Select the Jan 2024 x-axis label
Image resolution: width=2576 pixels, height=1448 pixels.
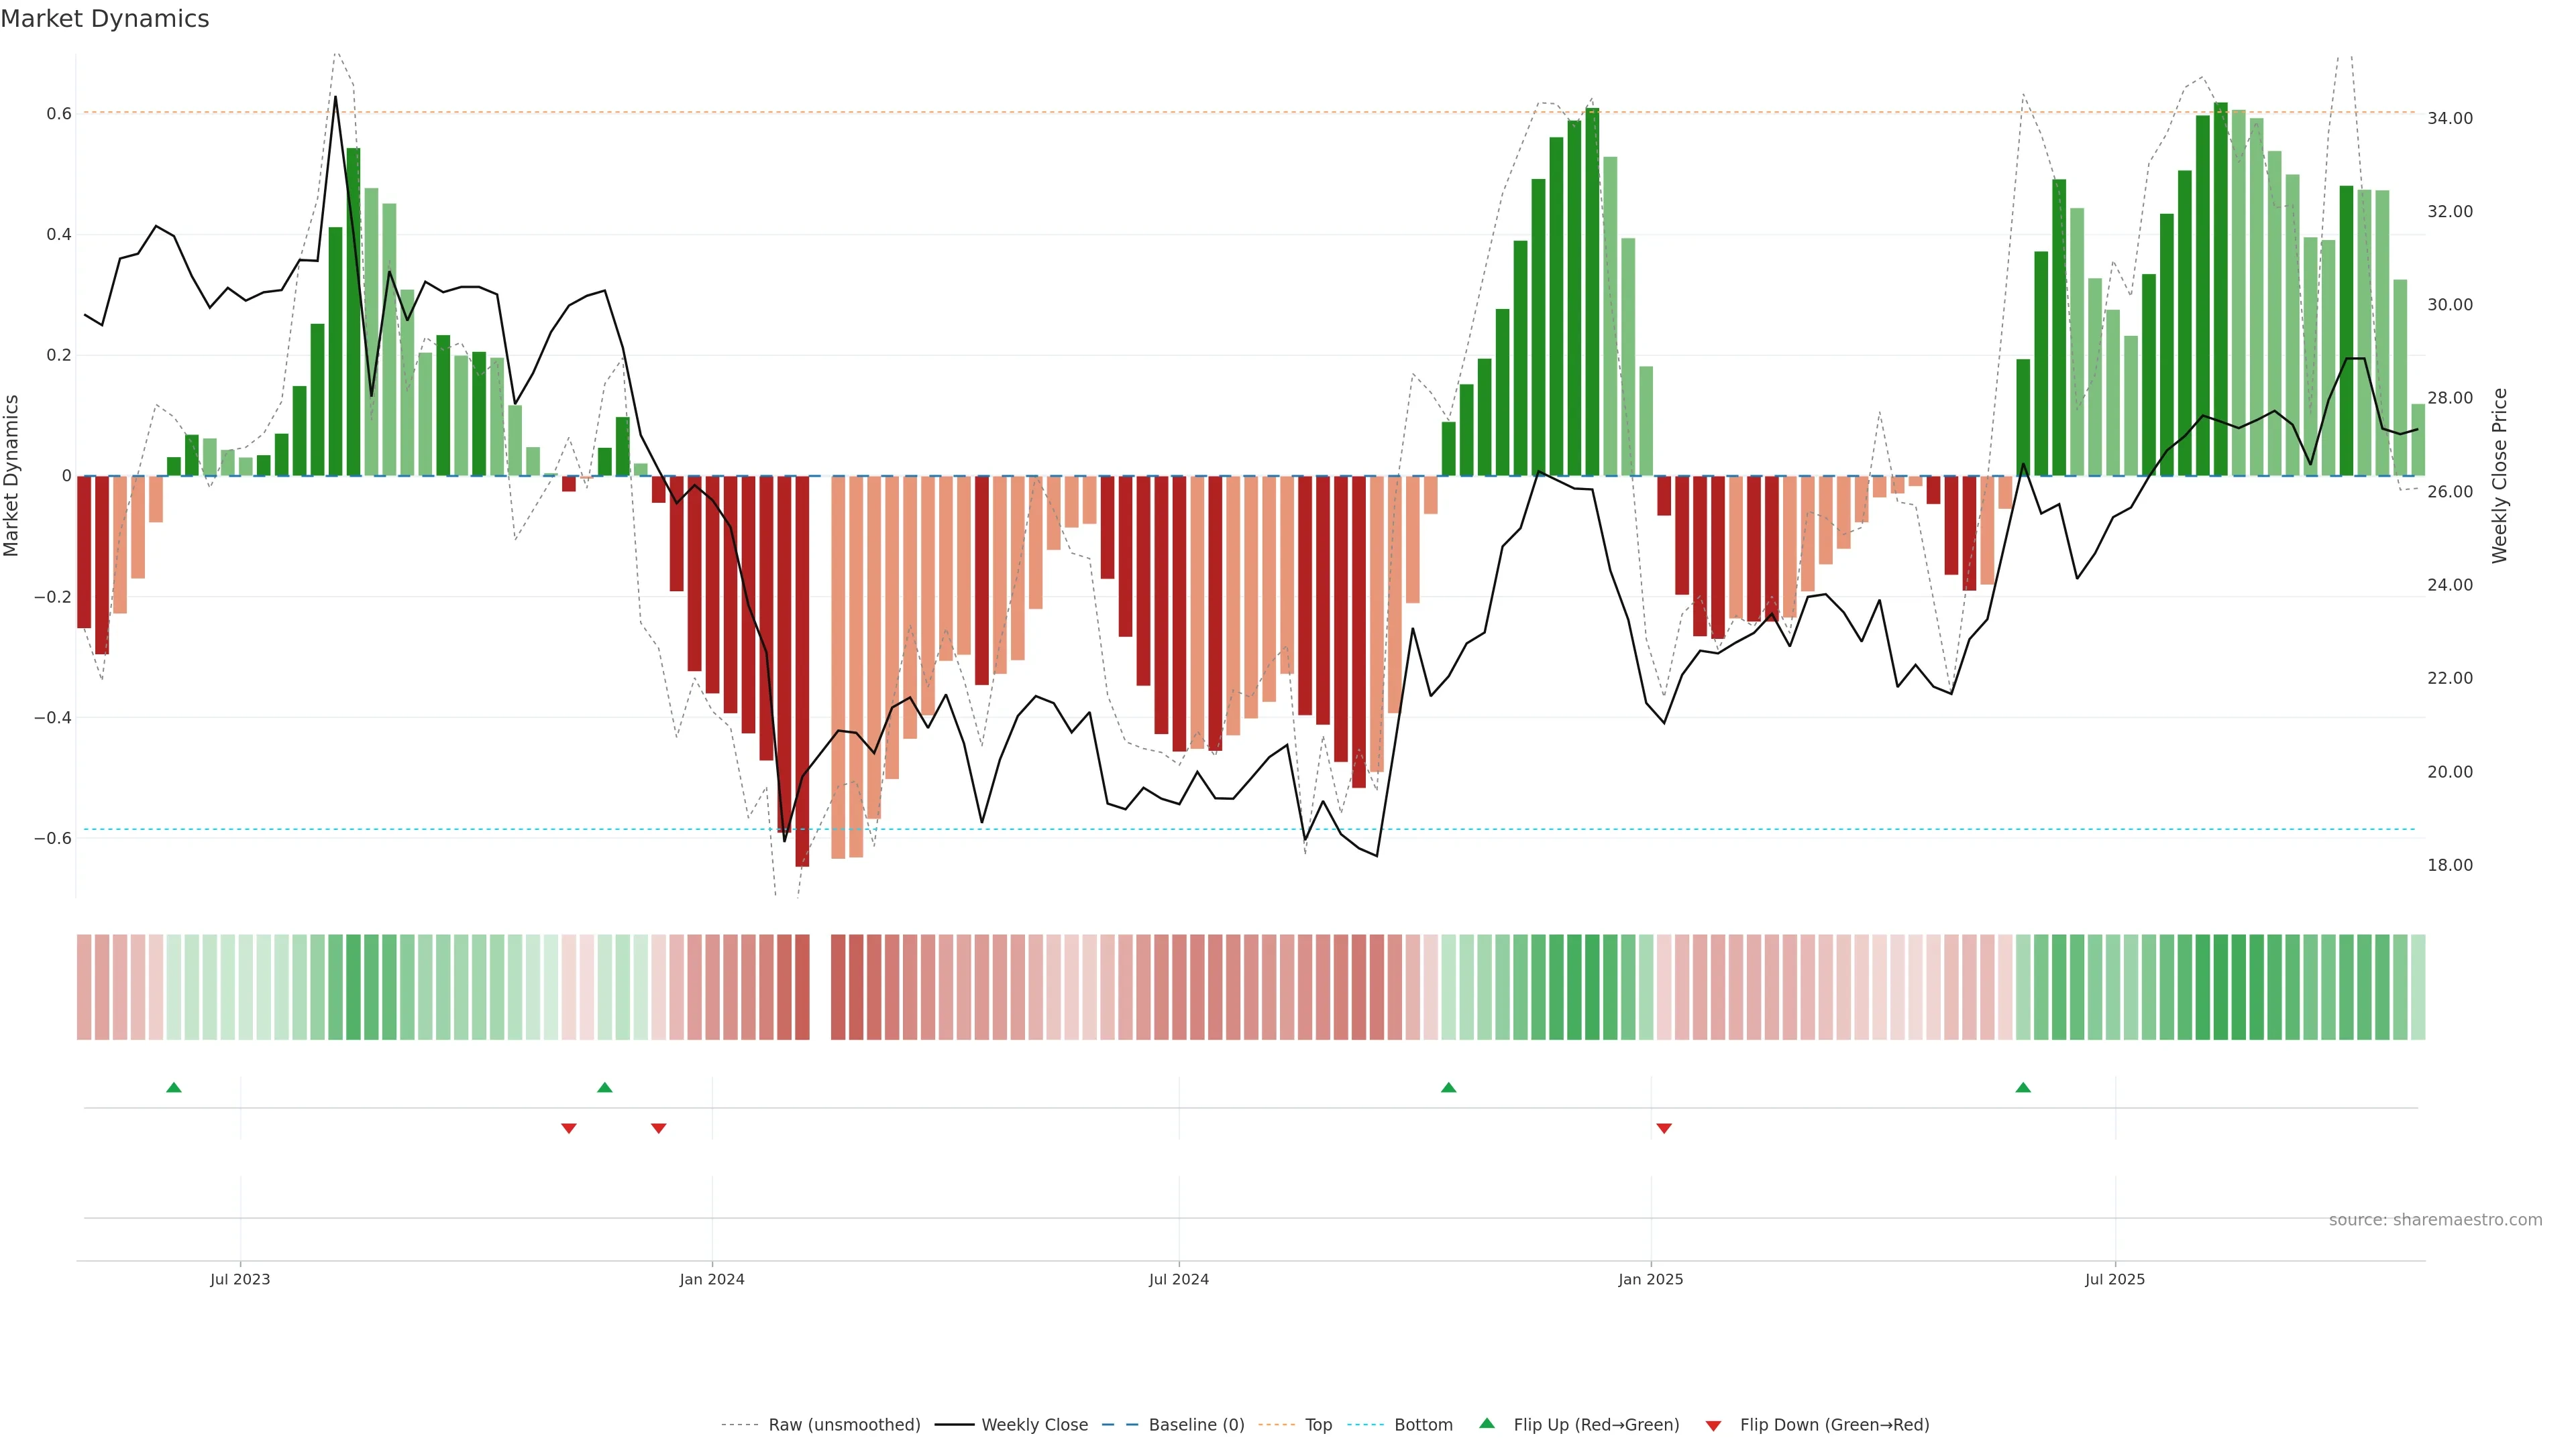point(712,1279)
